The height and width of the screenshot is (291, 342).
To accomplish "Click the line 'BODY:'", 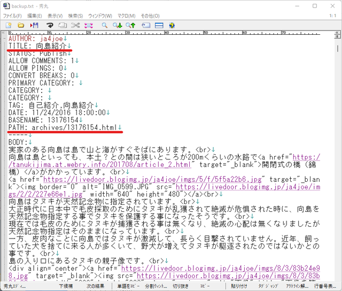I will (20, 142).
